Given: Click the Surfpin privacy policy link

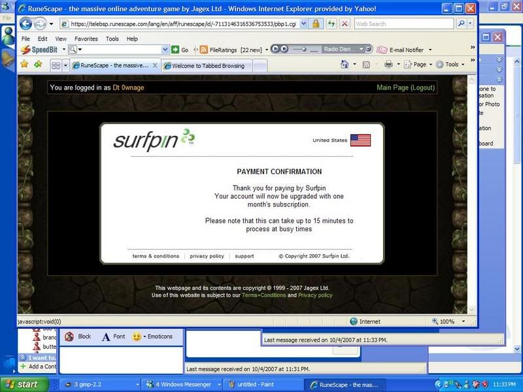Looking at the screenshot, I should [x=207, y=256].
